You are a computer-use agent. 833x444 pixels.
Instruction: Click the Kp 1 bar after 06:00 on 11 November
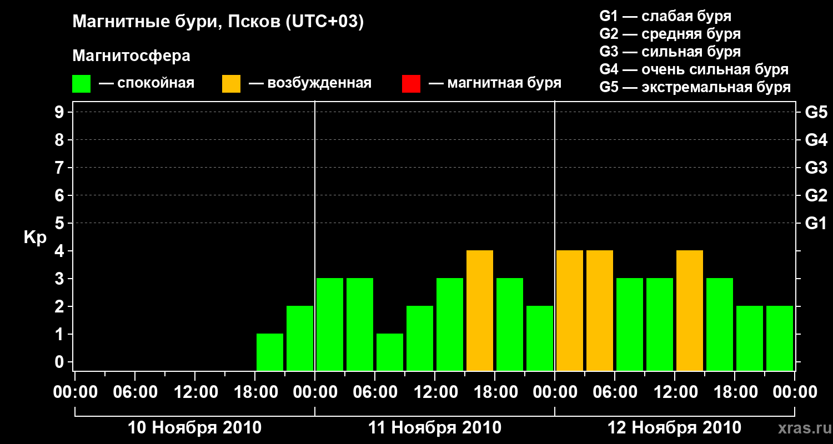[x=390, y=352]
